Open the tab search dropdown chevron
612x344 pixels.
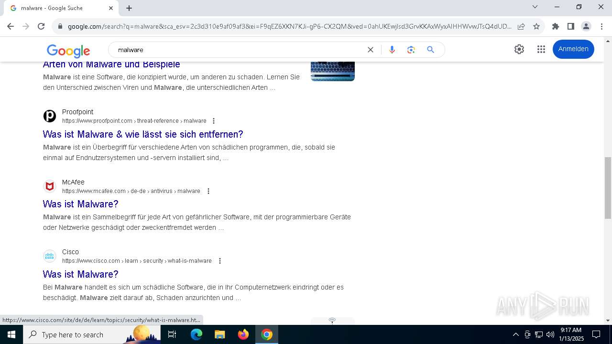click(x=535, y=7)
